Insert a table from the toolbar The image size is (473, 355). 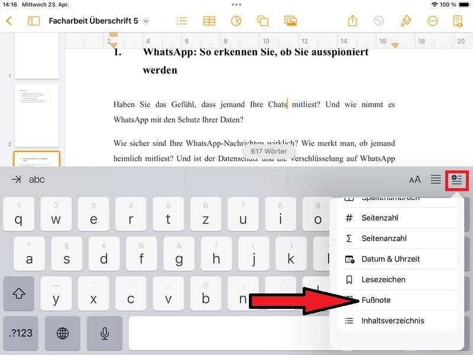coord(209,21)
